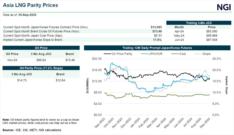
Task: Click the Sep-2024 label on the x-axis
Action: coord(205,123)
